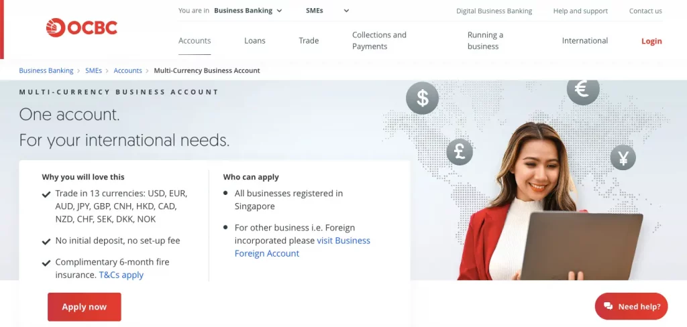Open the Accounts menu

tap(195, 41)
